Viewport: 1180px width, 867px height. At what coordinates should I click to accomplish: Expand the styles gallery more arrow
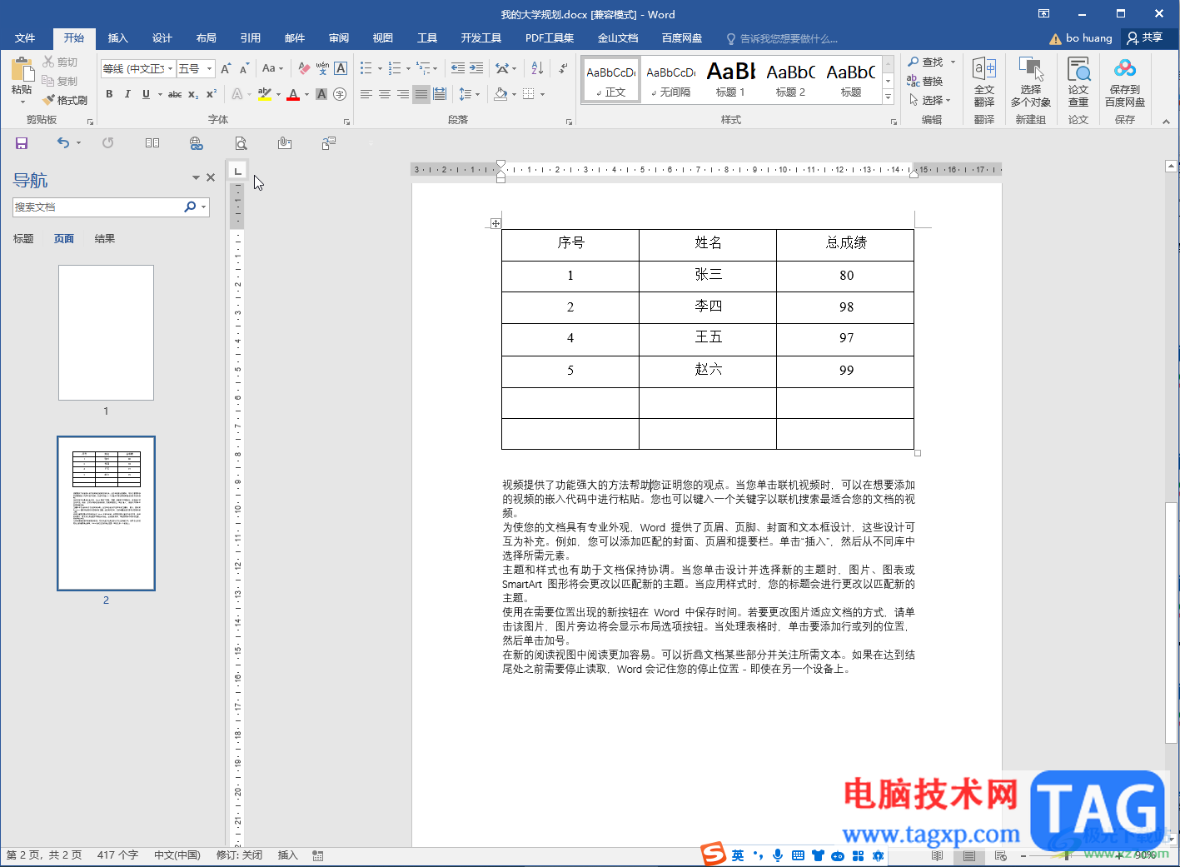(889, 98)
